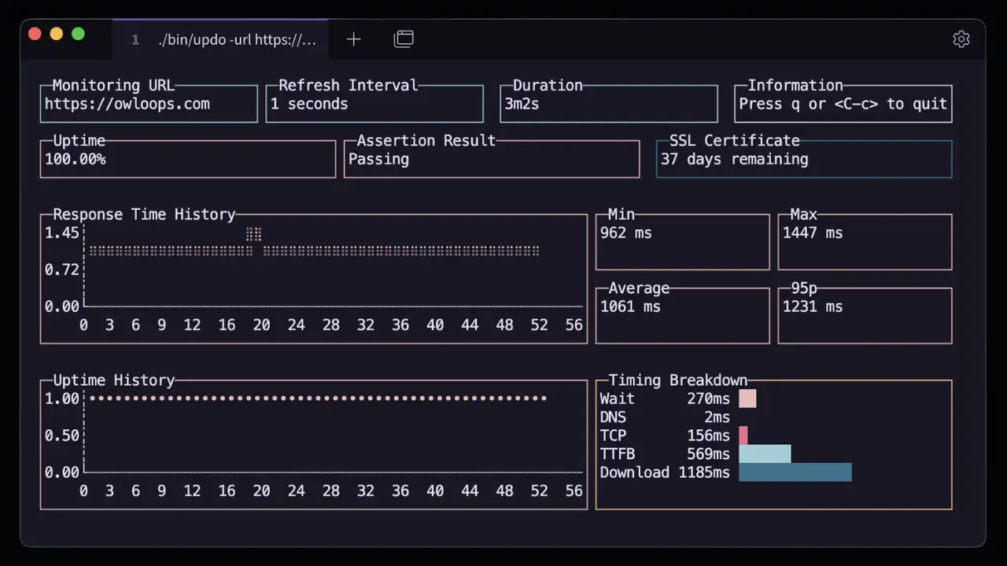Click the 1061 ms Average value
1007x566 pixels.
click(629, 307)
